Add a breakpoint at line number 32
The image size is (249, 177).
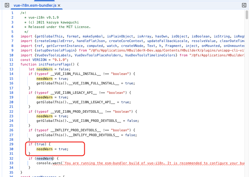pos(12,158)
